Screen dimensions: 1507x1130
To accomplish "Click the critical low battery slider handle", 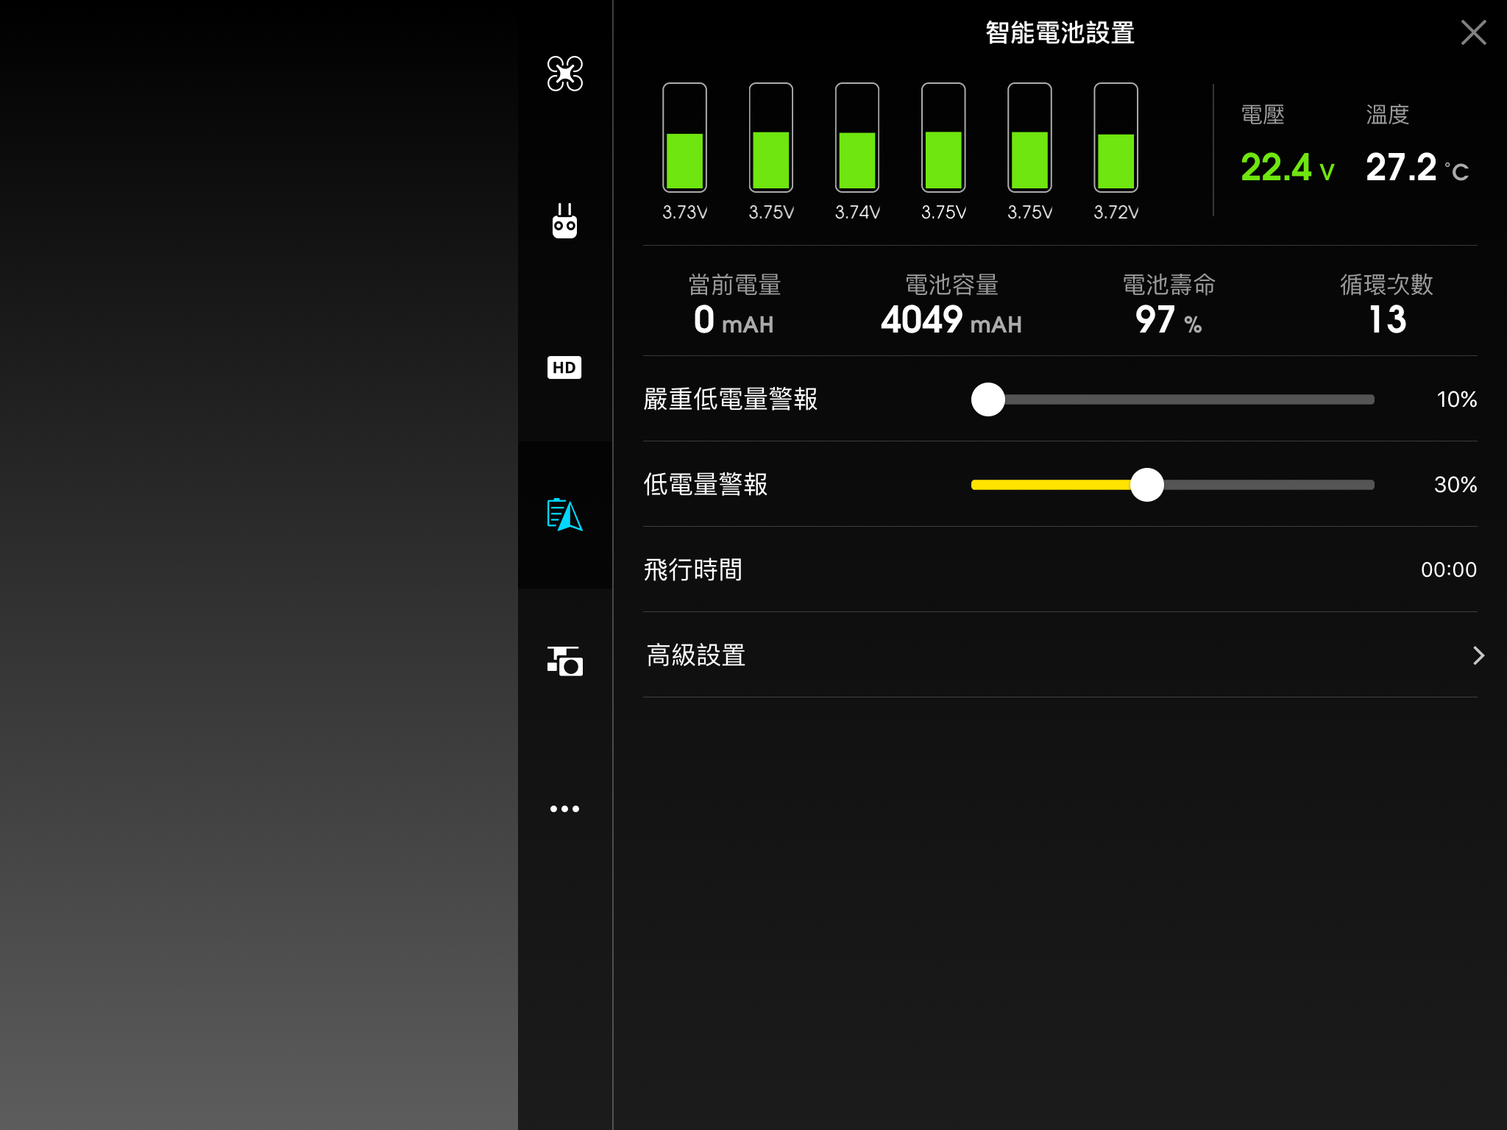I will pos(987,399).
